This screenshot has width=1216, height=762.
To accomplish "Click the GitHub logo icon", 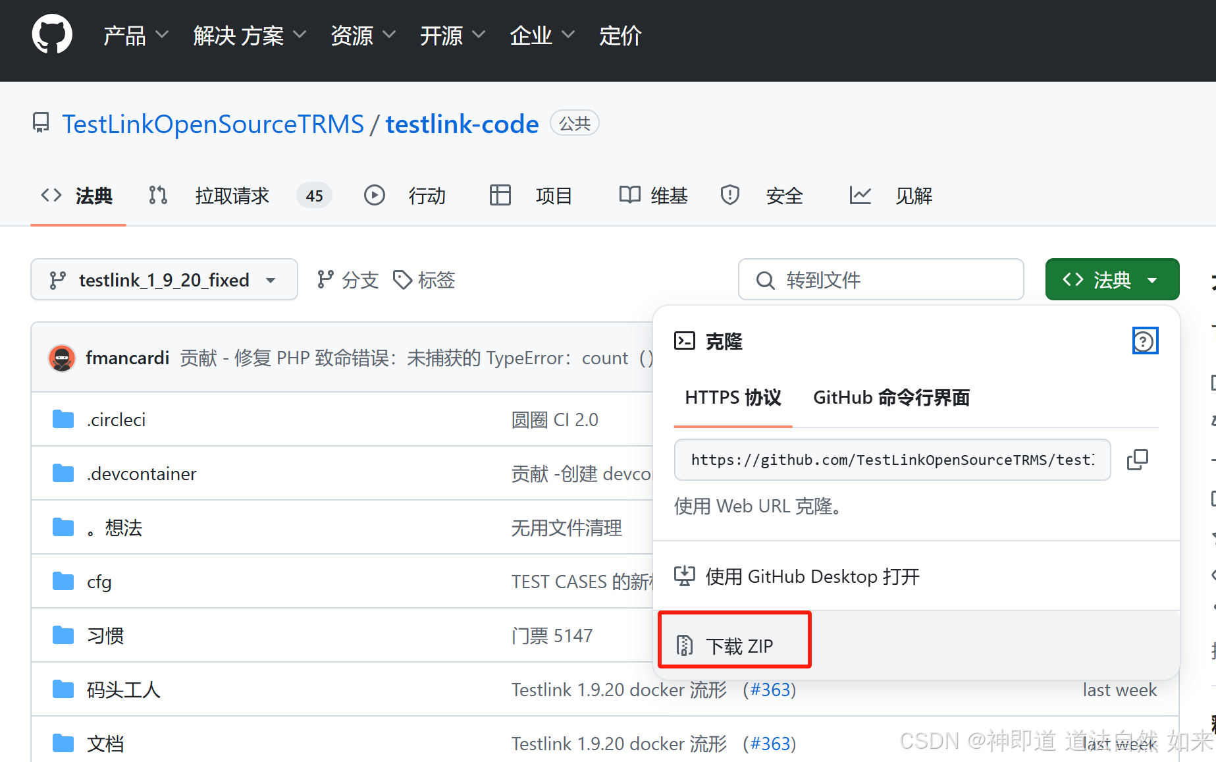I will point(52,34).
